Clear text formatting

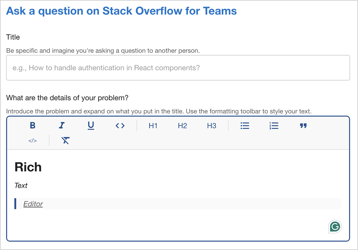pyautogui.click(x=65, y=140)
